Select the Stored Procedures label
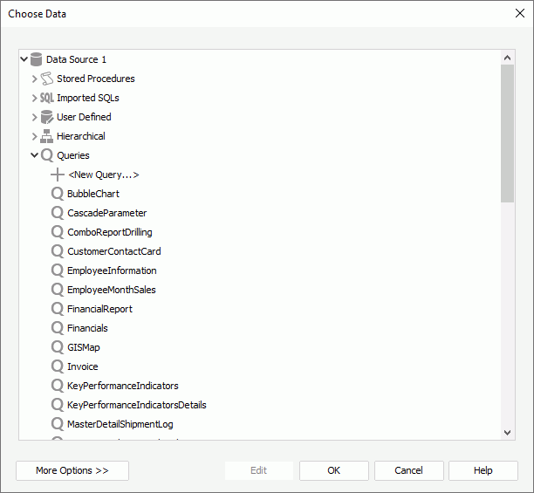 [x=96, y=79]
